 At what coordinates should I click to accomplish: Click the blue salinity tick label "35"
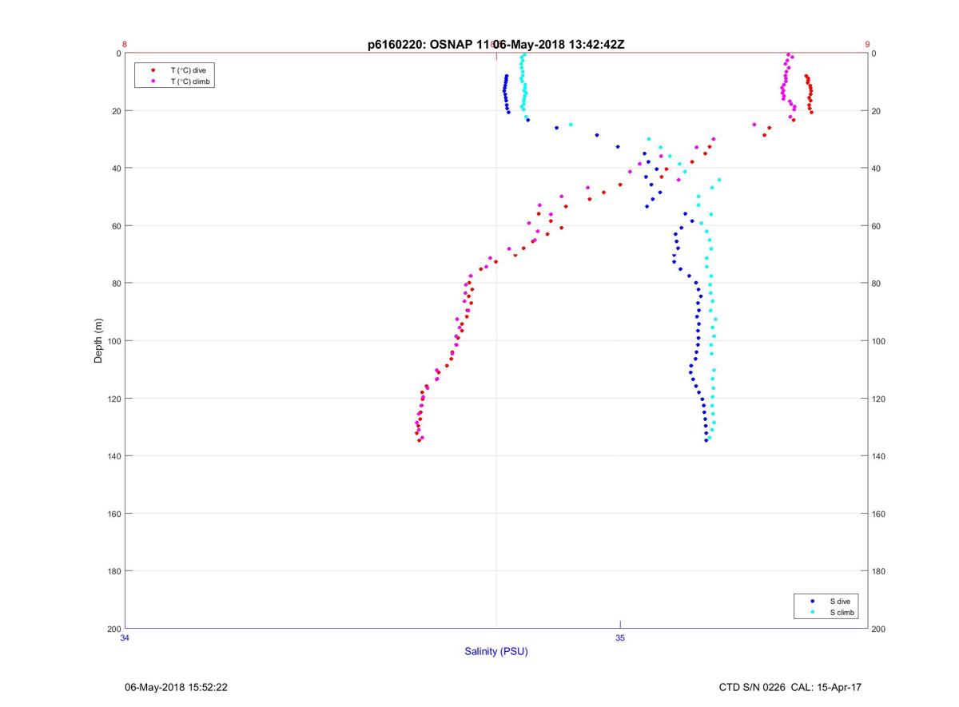620,637
